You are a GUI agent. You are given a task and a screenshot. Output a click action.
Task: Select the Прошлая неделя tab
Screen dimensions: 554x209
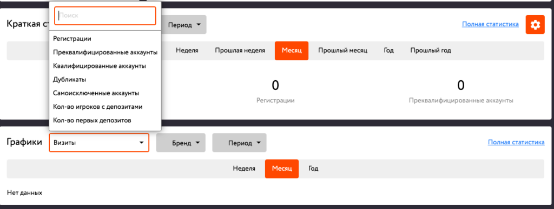coord(240,50)
